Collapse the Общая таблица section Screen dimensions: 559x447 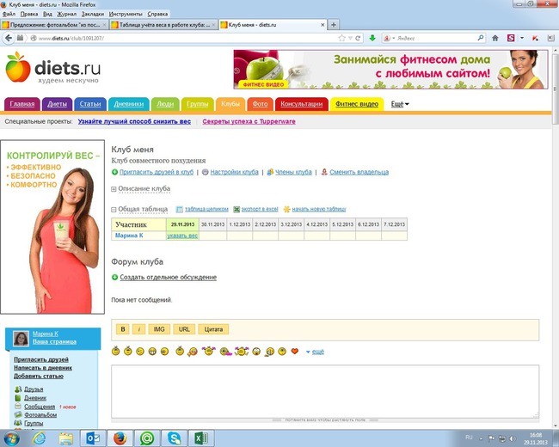point(114,209)
